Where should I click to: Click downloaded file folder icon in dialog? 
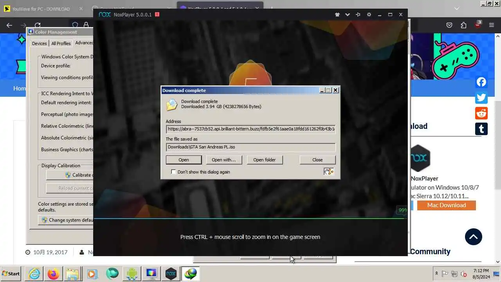[x=172, y=105]
